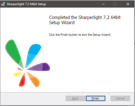
Task: Click the small pink petal of the logo
Action: 20,69
